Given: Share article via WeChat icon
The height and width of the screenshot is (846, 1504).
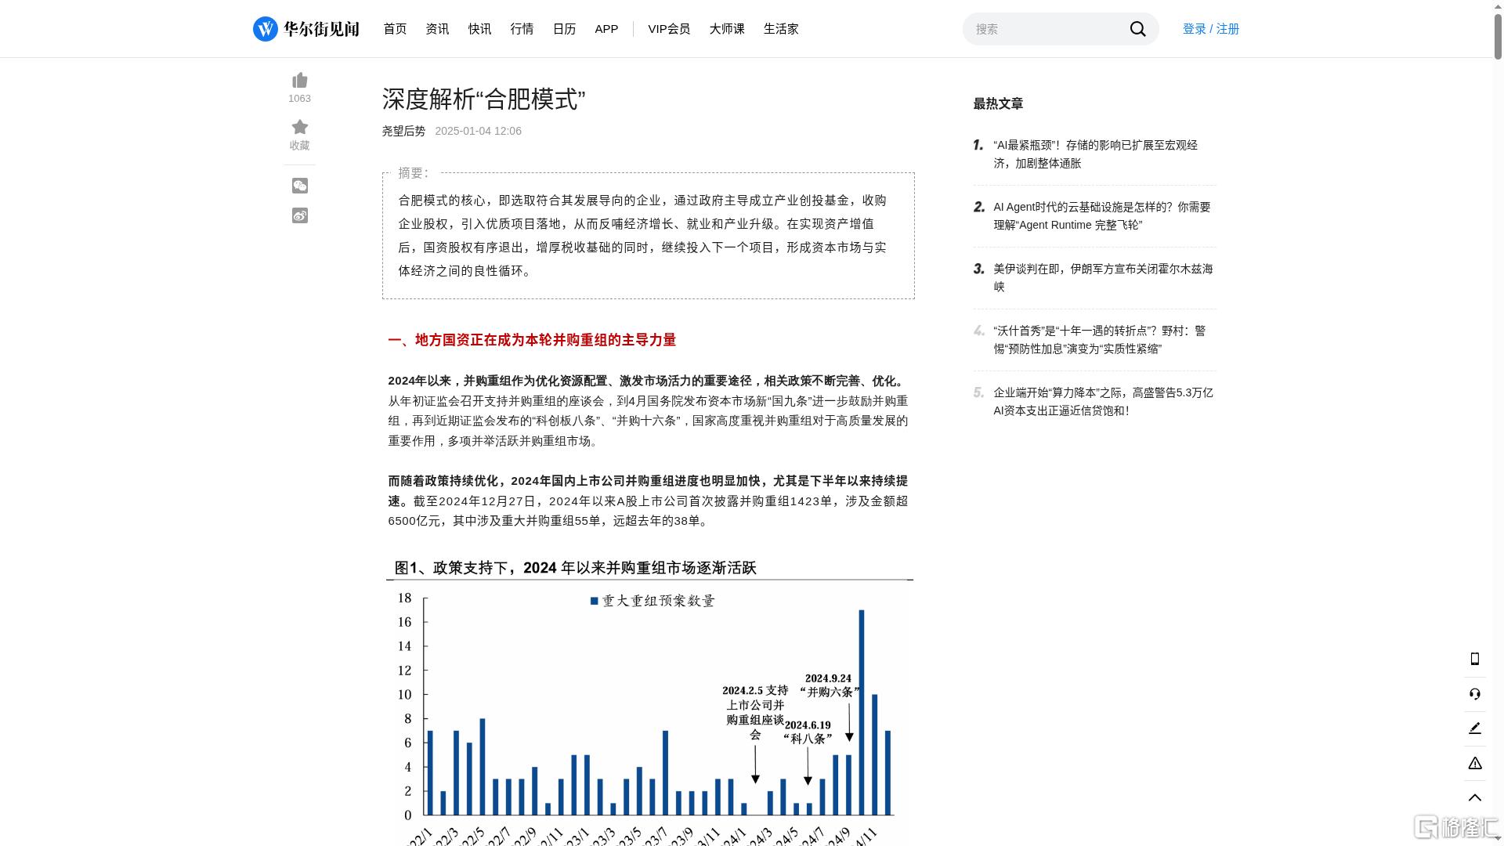Looking at the screenshot, I should 299,186.
